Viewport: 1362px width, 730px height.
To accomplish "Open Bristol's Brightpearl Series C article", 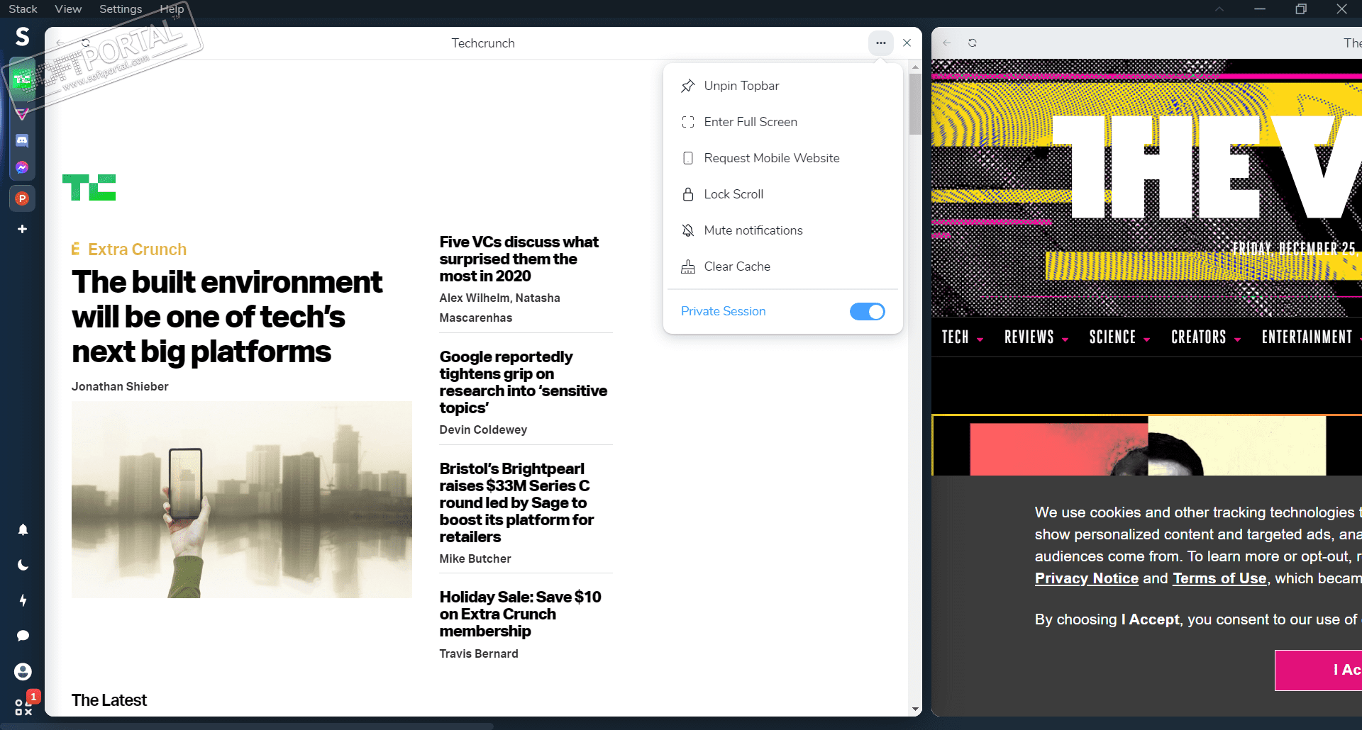I will coord(516,502).
